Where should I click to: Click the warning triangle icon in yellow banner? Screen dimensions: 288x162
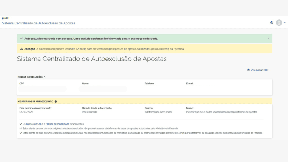point(21,48)
